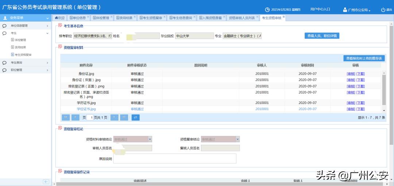Go to last page of attachments
The width and height of the screenshot is (394, 186).
pyautogui.click(x=124, y=117)
